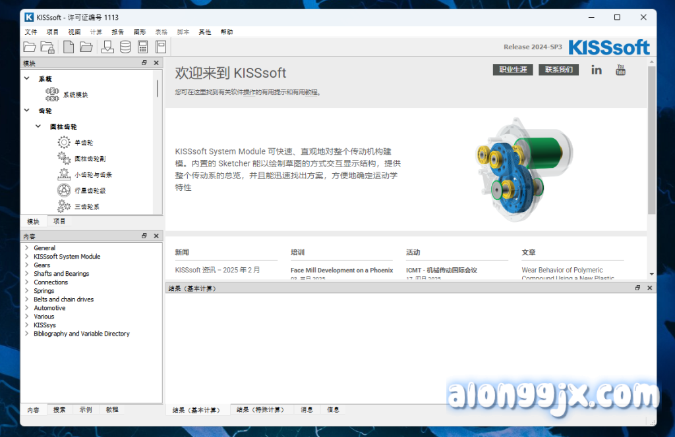Click the 职业生涯 button
The image size is (675, 437).
pyautogui.click(x=513, y=70)
